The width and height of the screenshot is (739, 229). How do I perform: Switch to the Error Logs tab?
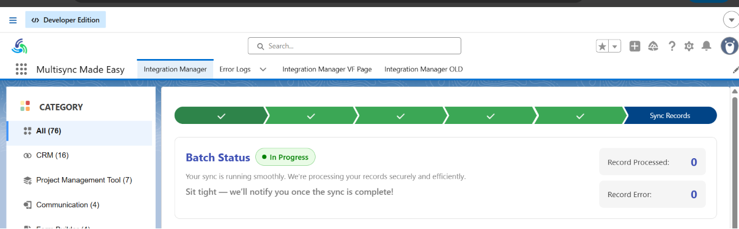pos(235,69)
